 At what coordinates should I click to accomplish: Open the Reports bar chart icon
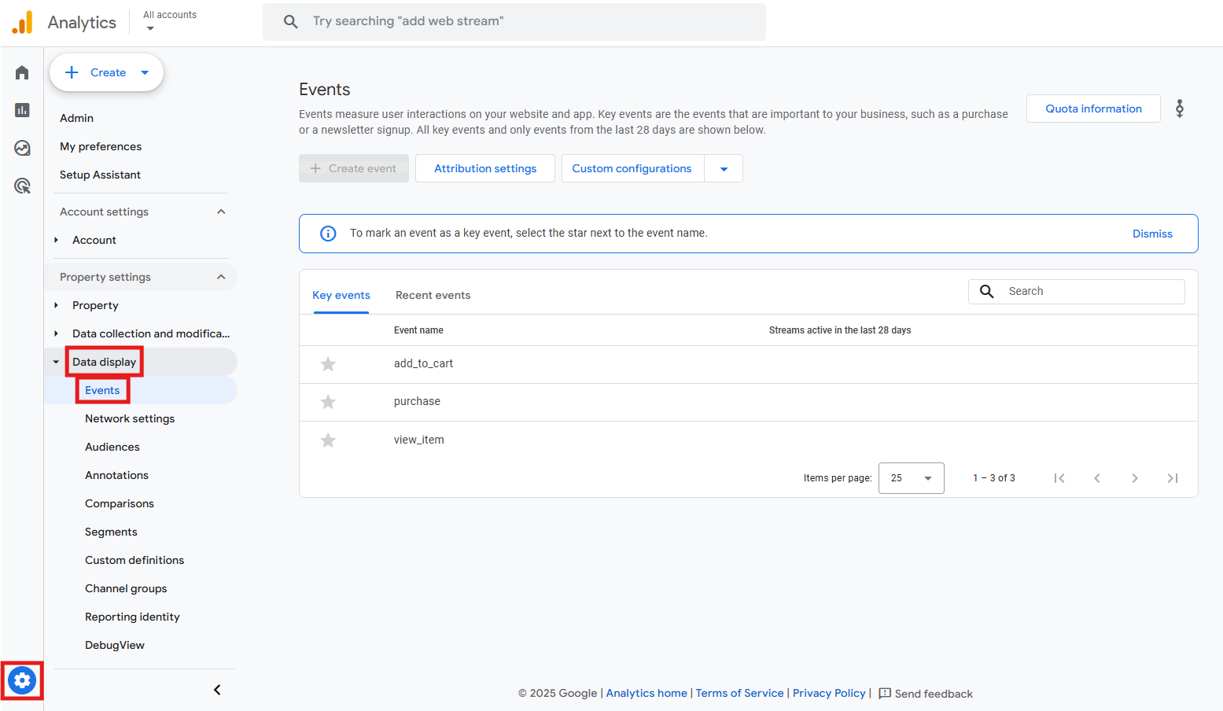(22, 110)
